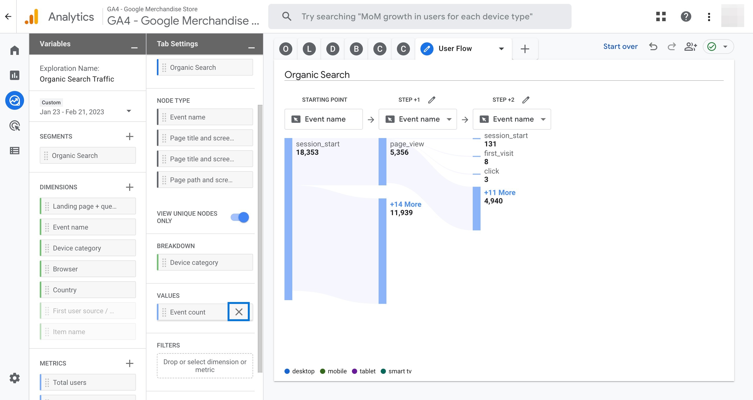Viewport: 753px width, 400px height.
Task: Add a new segment with plus icon
Action: pyautogui.click(x=129, y=136)
